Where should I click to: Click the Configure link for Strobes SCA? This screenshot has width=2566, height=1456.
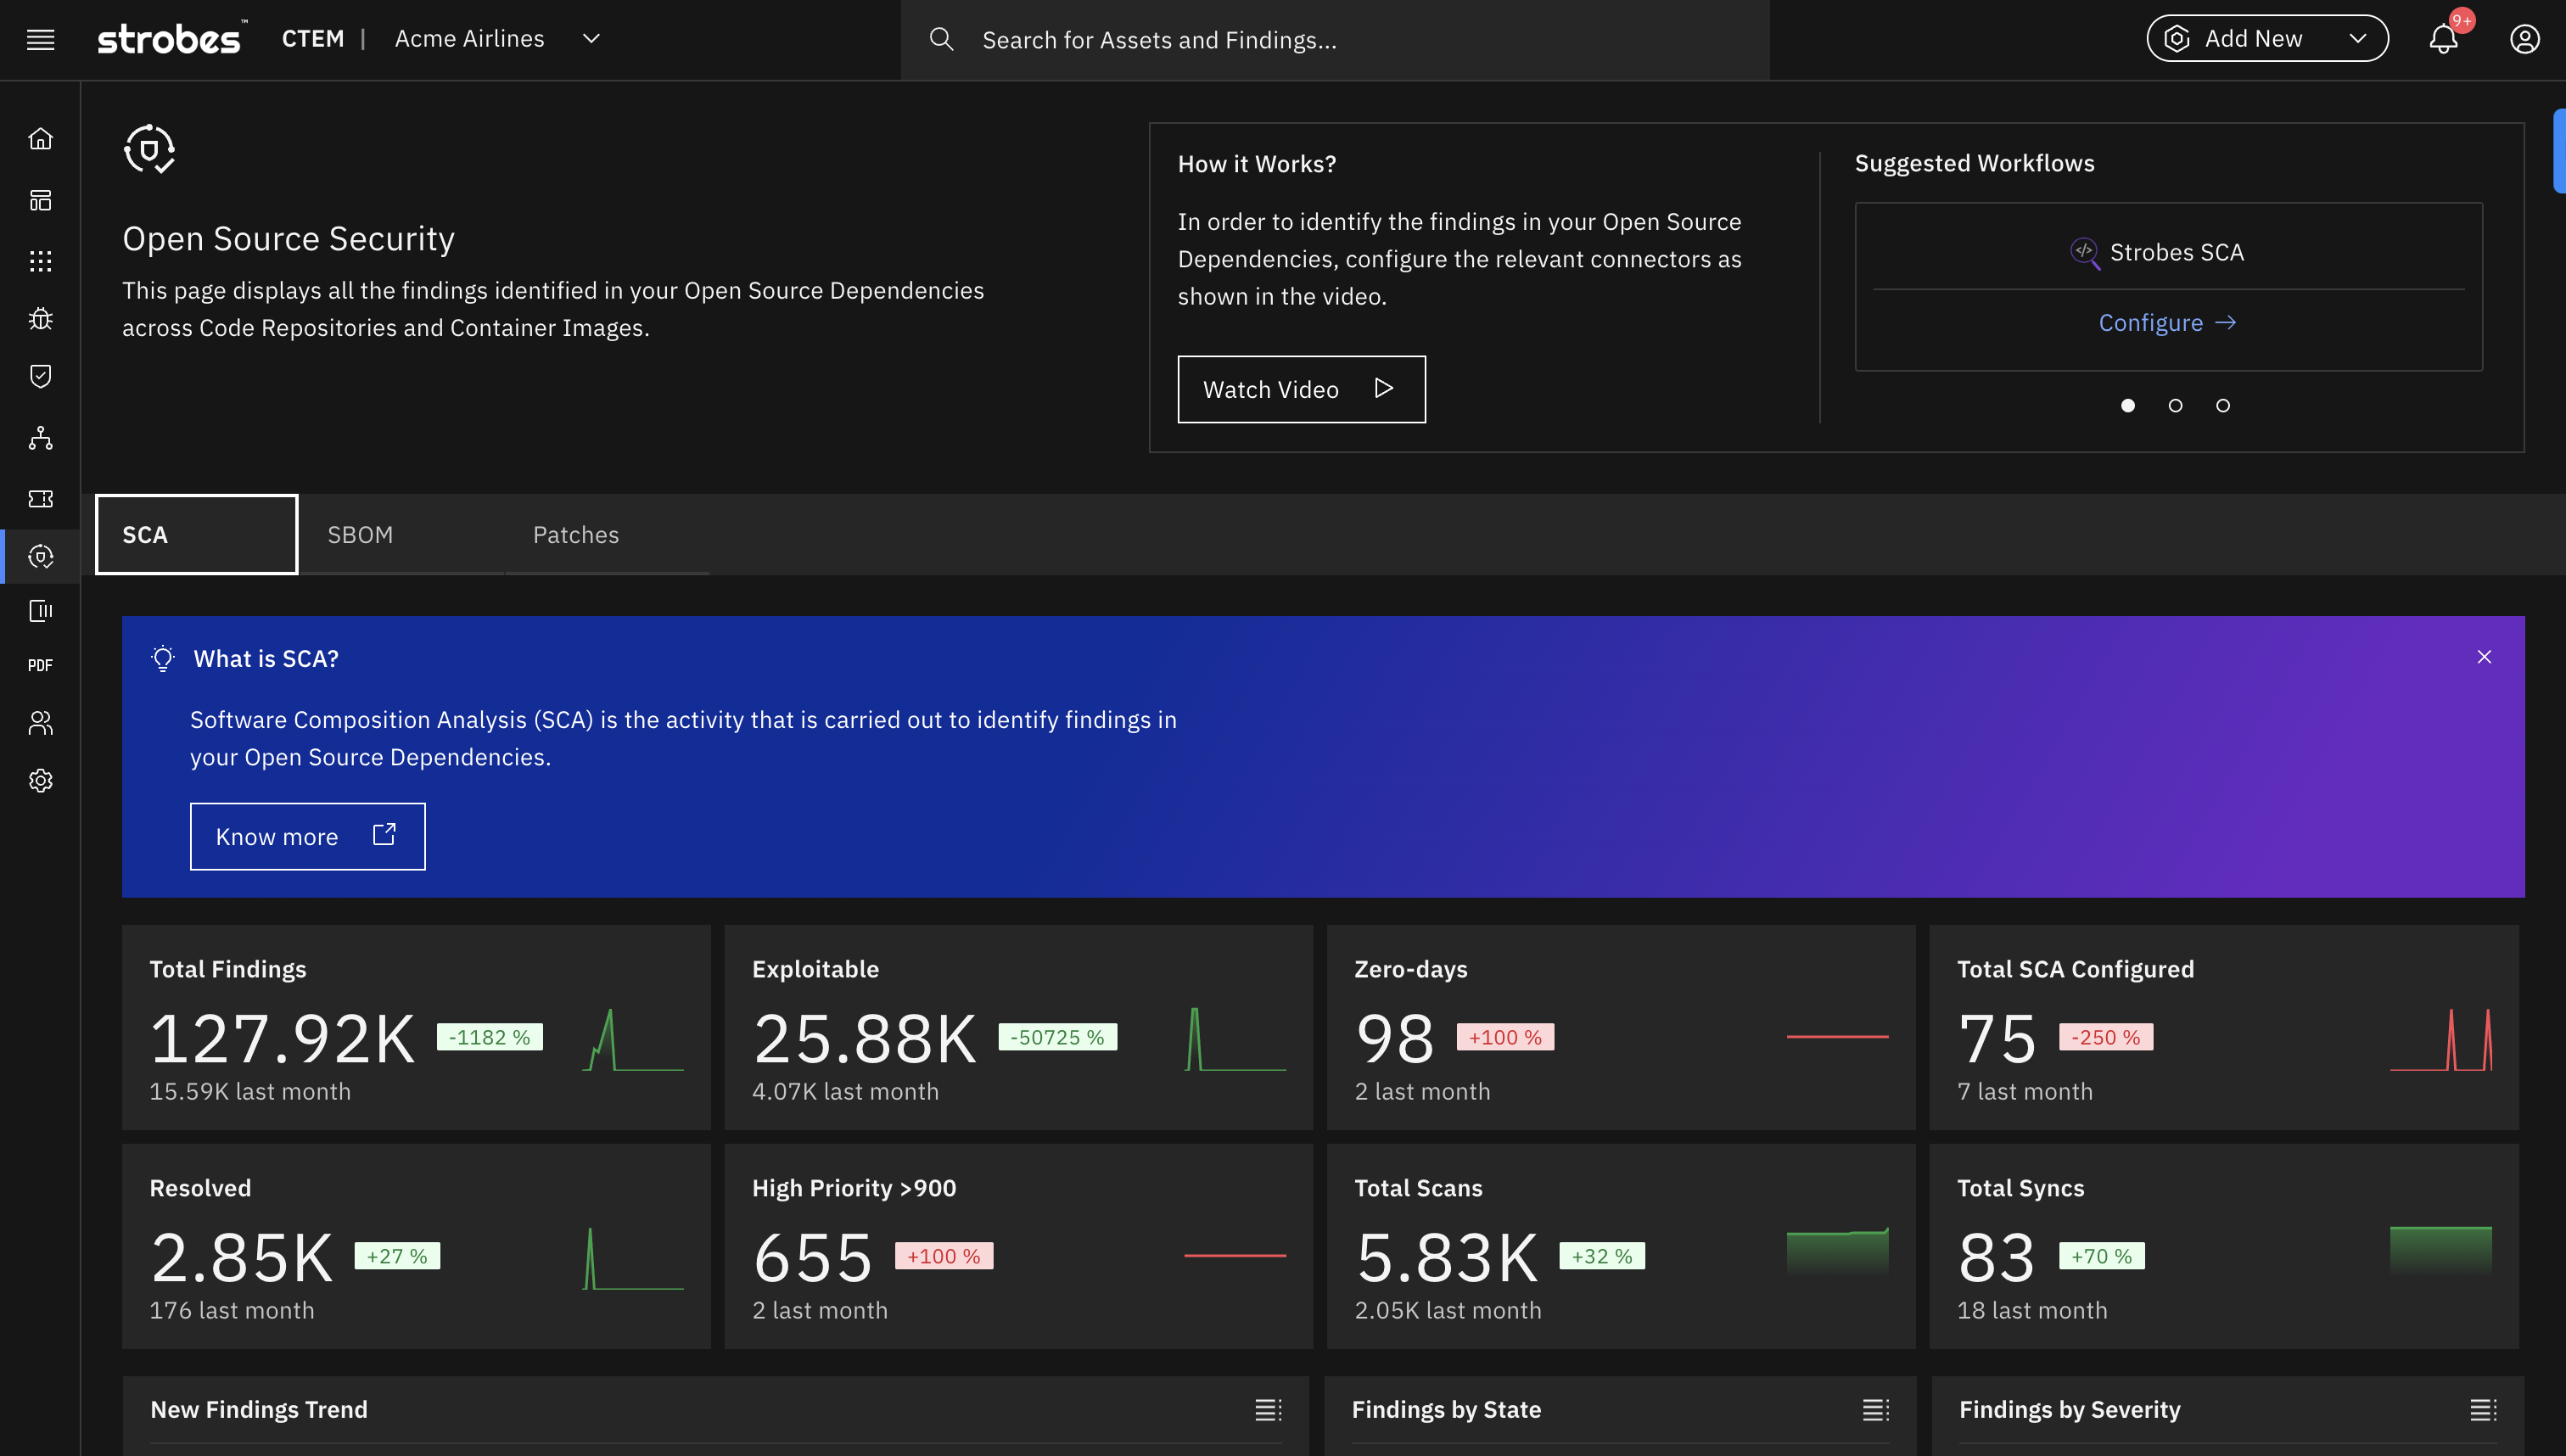pyautogui.click(x=2167, y=322)
